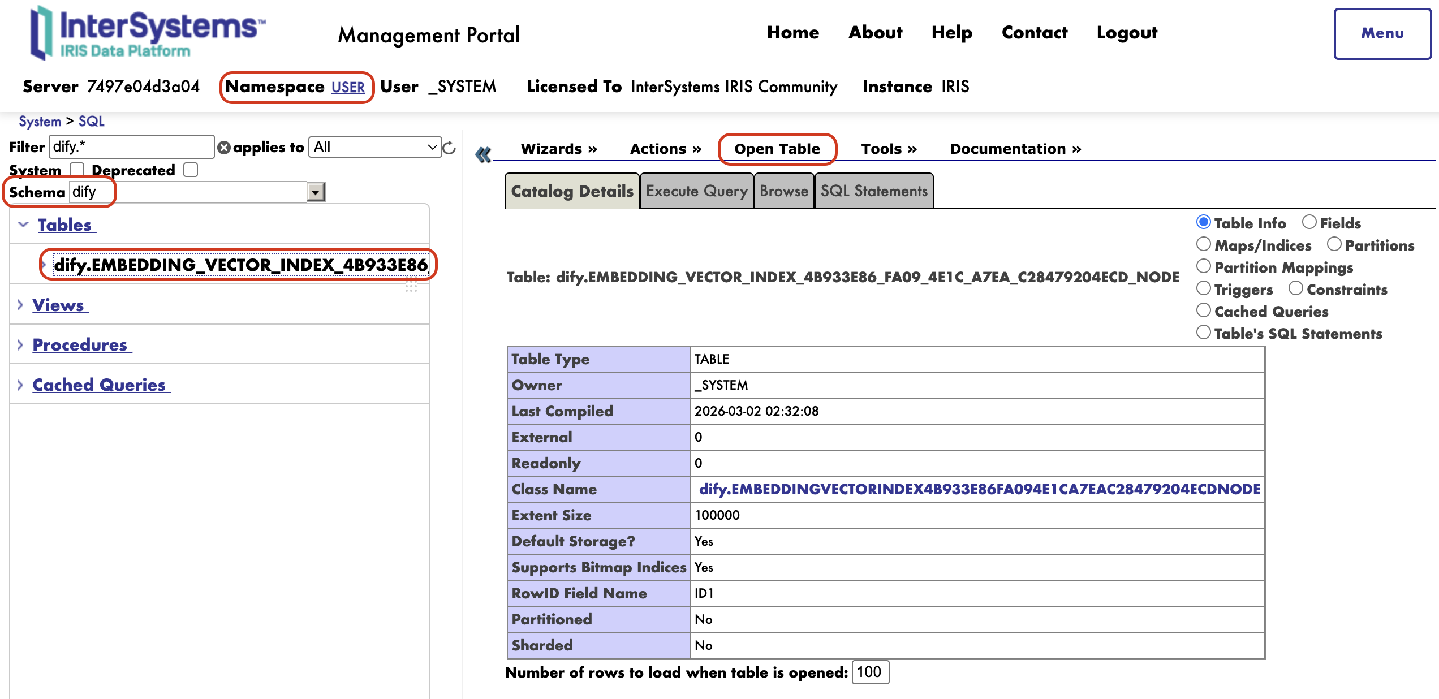
Task: Click the InterSystems IRIS logo
Action: 148,33
